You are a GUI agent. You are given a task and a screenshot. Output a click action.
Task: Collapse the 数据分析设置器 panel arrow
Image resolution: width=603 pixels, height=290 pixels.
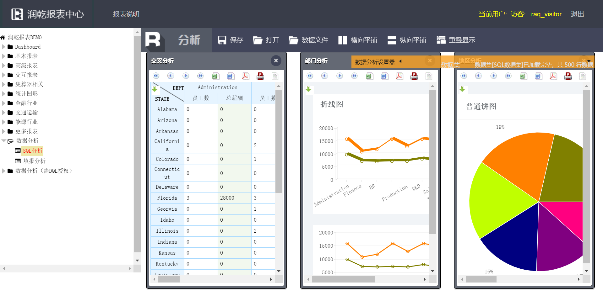400,61
